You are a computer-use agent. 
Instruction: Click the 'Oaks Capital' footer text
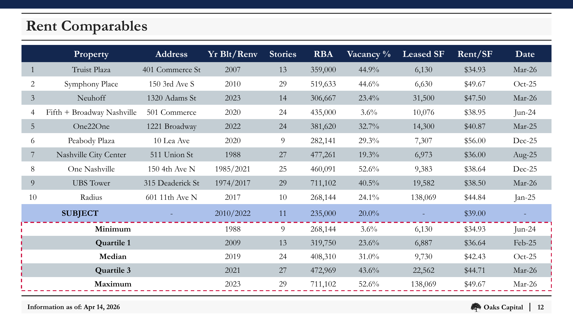point(503,307)
